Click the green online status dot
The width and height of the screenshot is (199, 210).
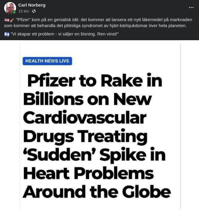(14, 12)
